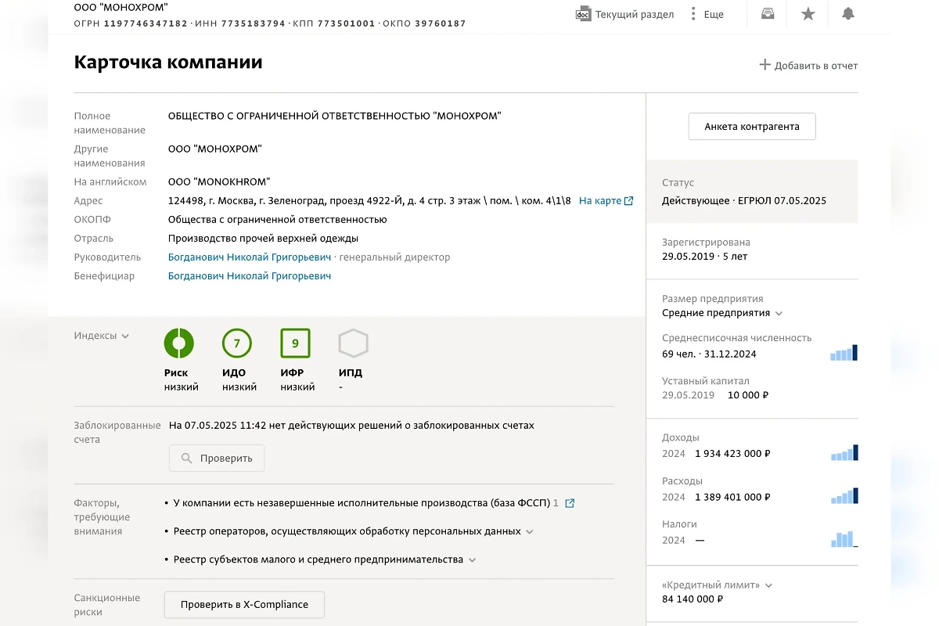This screenshot has height=626, width=939.
Task: Open FSSP enforcement proceedings external link icon
Action: (569, 503)
